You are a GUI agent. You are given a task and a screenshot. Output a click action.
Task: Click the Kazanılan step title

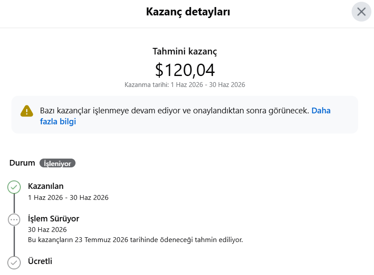click(46, 186)
